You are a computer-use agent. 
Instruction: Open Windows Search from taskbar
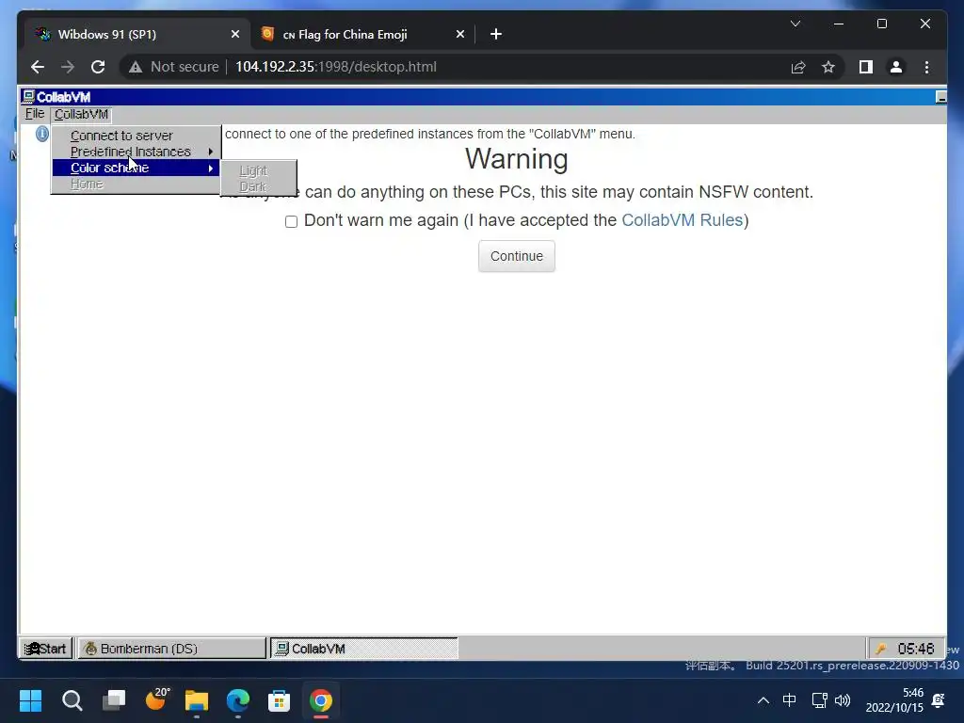coord(72,700)
